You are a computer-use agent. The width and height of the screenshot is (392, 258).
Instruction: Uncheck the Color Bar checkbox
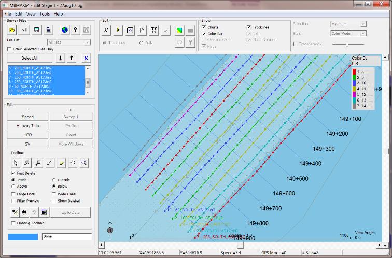(x=204, y=34)
